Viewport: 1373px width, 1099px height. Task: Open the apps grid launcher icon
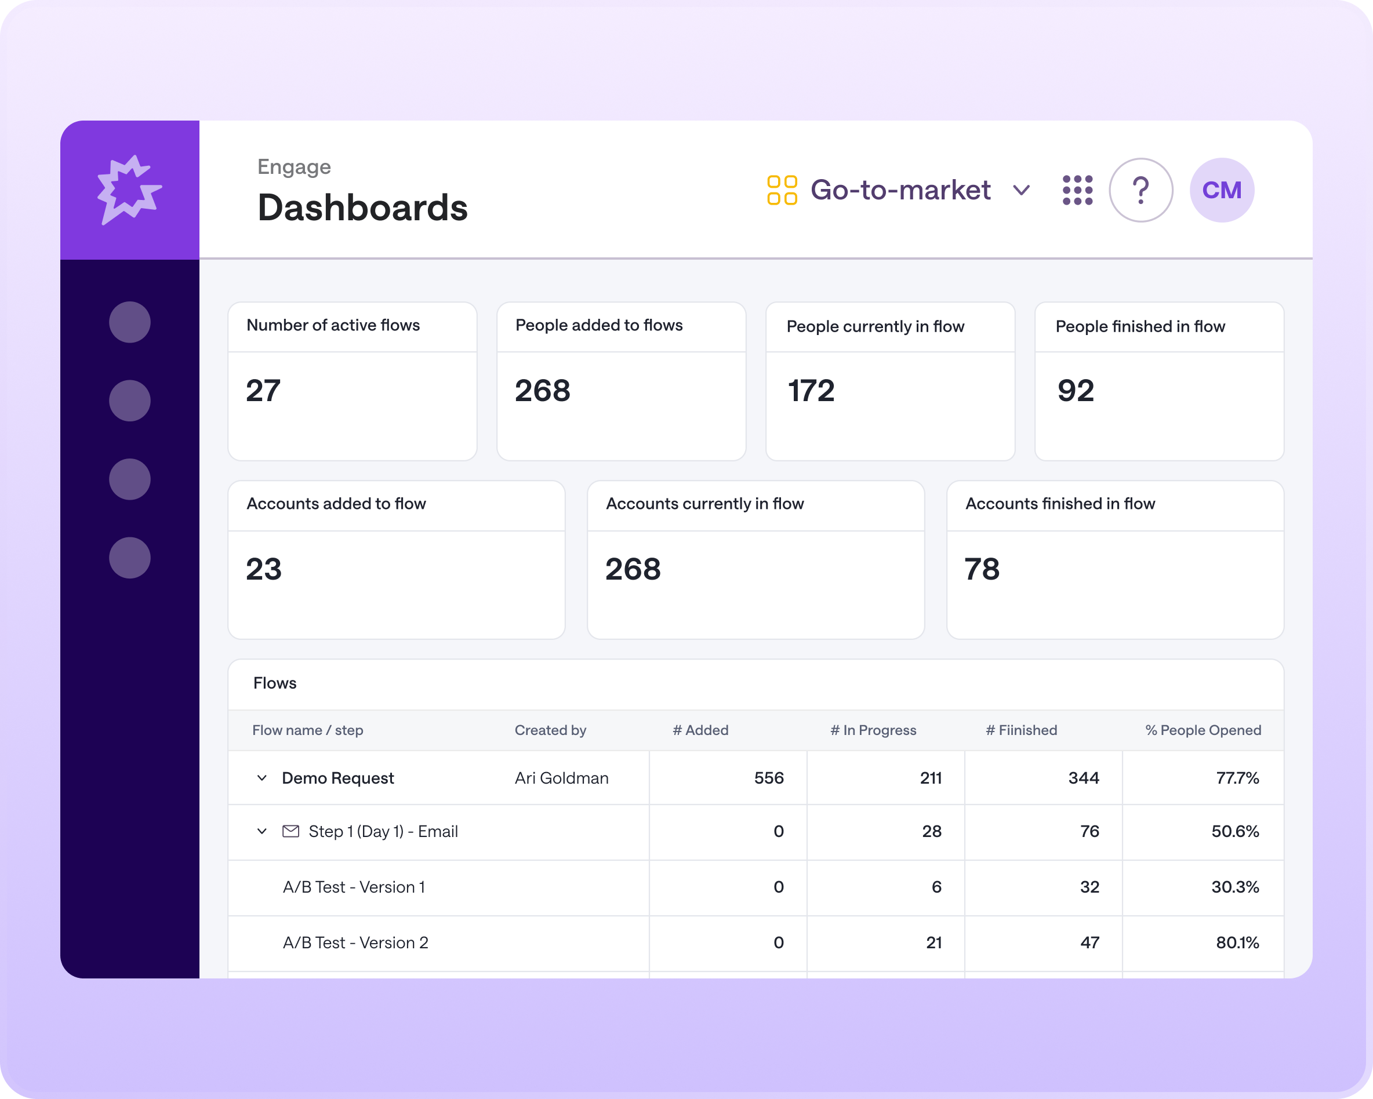point(1077,190)
